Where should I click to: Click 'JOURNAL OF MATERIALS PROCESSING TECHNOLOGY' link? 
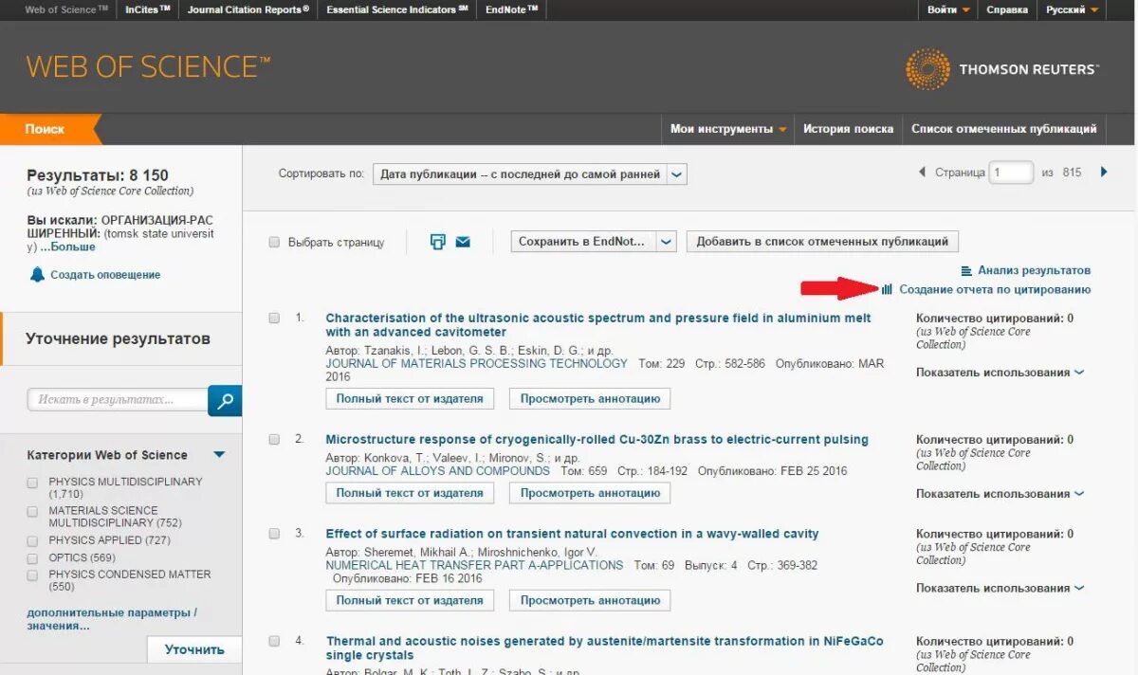coord(476,364)
